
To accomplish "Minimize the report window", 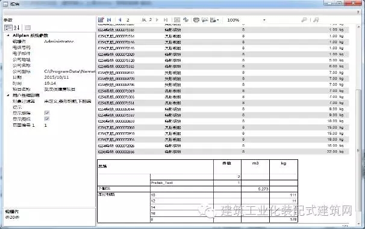I will coord(329,3).
